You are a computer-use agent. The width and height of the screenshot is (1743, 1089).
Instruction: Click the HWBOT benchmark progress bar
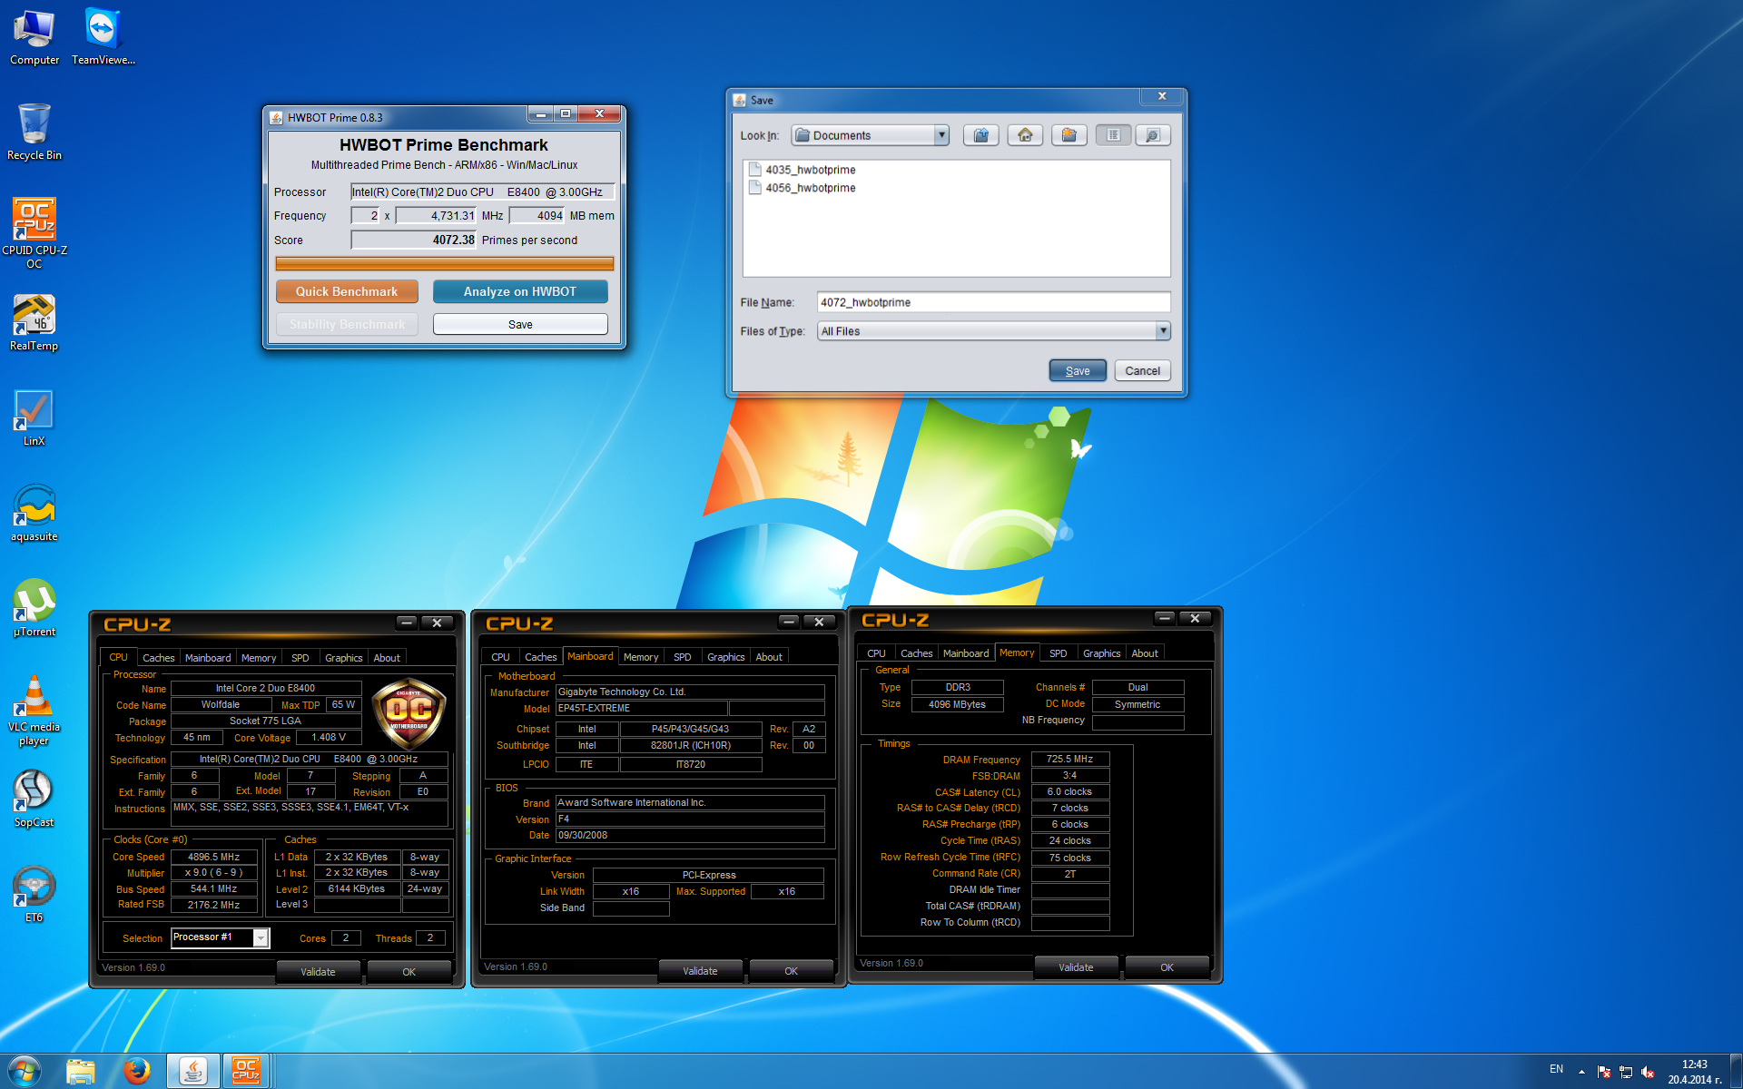click(x=445, y=264)
